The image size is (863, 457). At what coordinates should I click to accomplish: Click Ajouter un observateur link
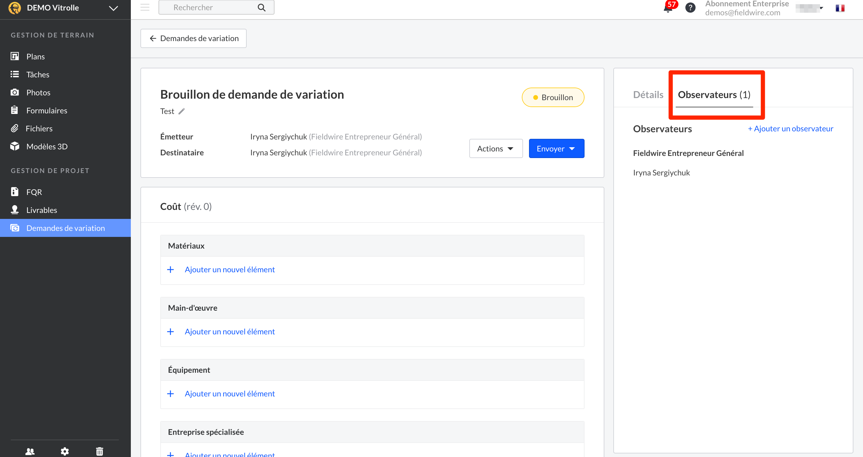click(x=790, y=129)
